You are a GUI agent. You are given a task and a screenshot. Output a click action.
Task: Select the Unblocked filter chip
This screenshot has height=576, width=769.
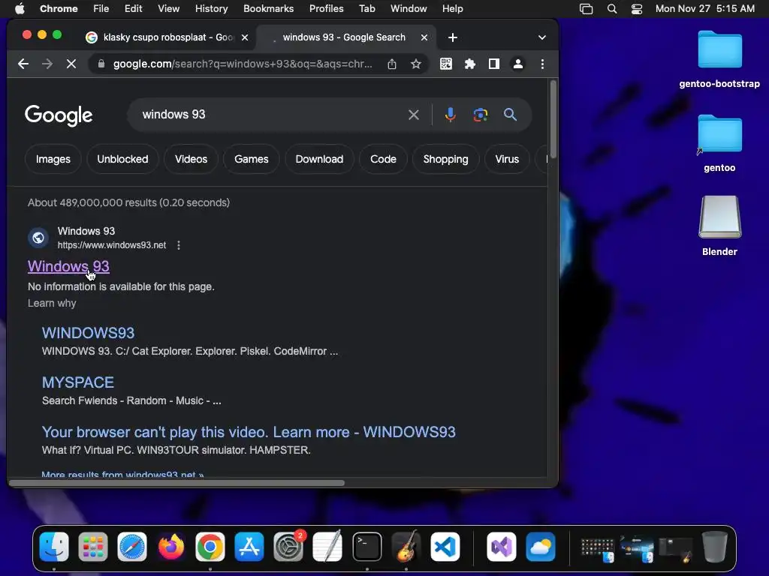(122, 159)
